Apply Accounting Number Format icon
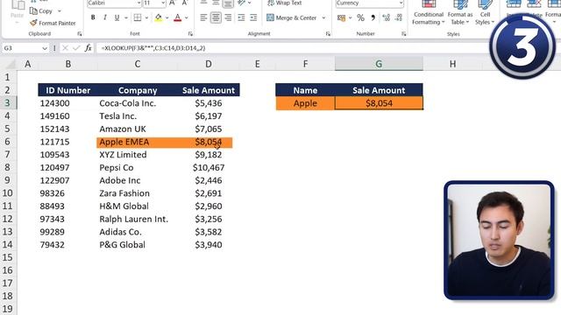The width and height of the screenshot is (561, 315). (341, 17)
